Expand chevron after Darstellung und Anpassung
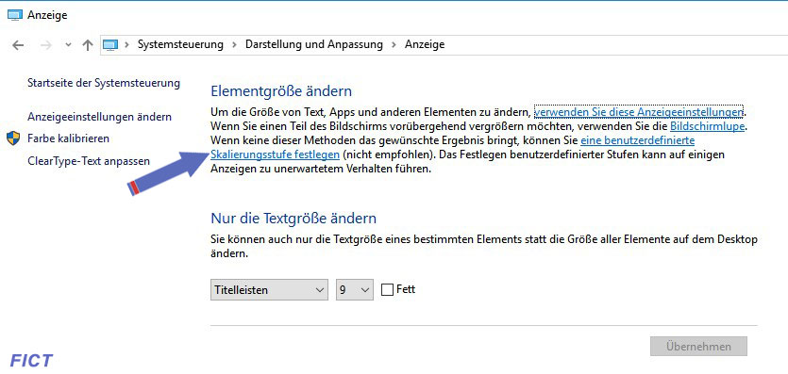The width and height of the screenshot is (788, 374). [x=394, y=44]
